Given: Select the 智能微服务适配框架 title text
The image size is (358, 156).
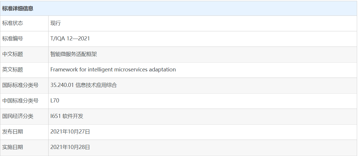Looking at the screenshot, I should click(74, 54).
